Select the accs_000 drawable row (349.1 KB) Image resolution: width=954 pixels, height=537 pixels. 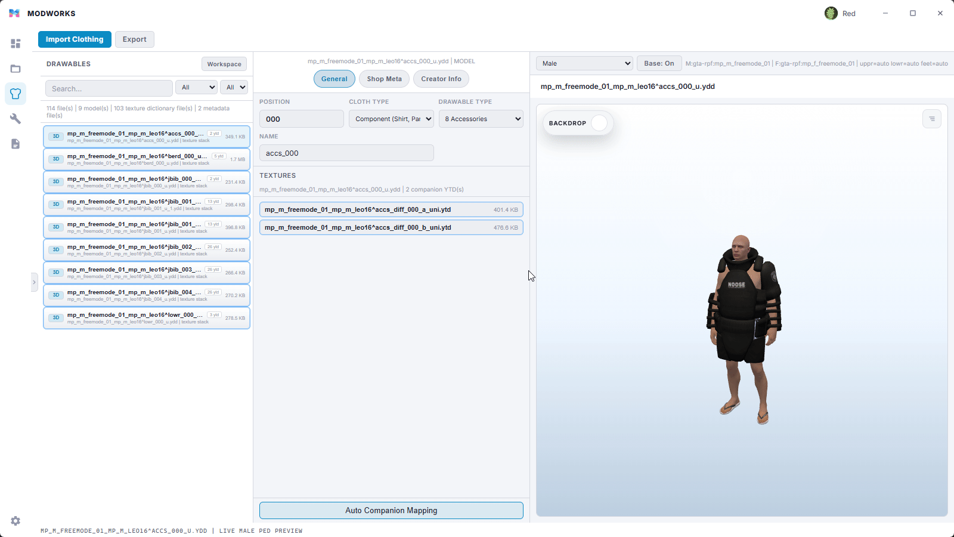pyautogui.click(x=147, y=137)
